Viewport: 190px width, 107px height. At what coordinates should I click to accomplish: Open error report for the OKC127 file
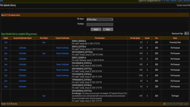[44, 53]
